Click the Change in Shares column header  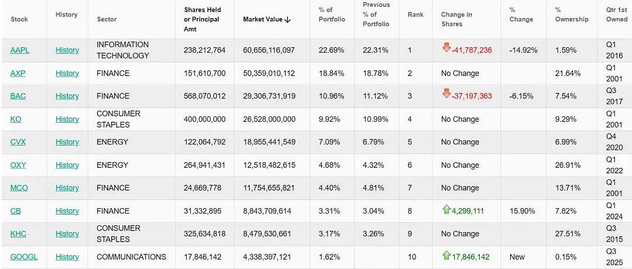pos(456,19)
